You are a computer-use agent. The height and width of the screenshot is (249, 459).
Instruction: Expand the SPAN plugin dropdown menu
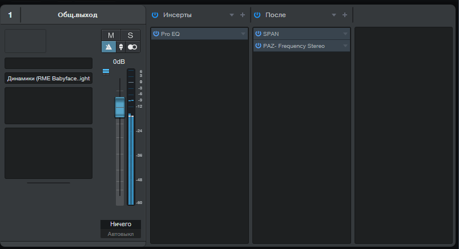(345, 34)
